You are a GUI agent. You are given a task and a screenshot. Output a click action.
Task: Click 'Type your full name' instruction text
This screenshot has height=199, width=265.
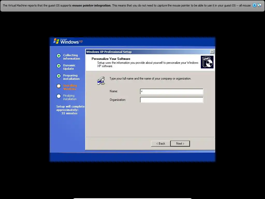point(150,79)
